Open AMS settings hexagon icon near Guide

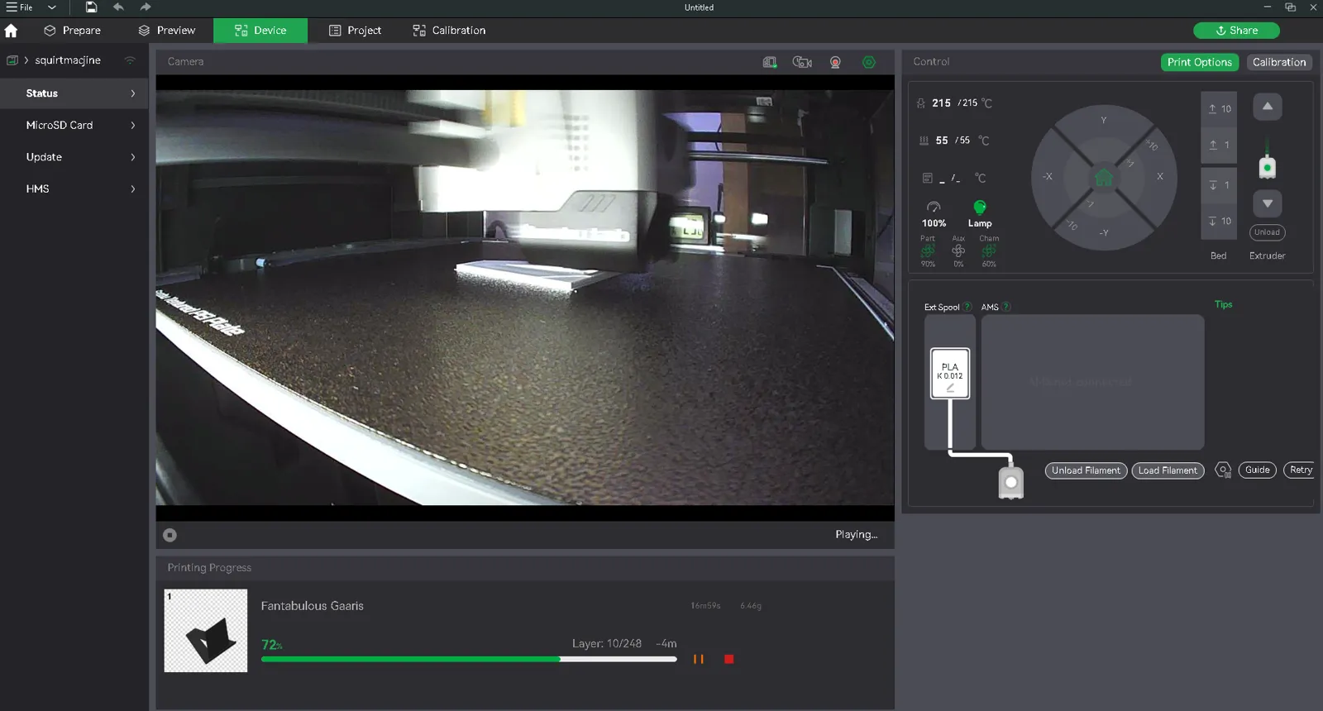pyautogui.click(x=1223, y=470)
